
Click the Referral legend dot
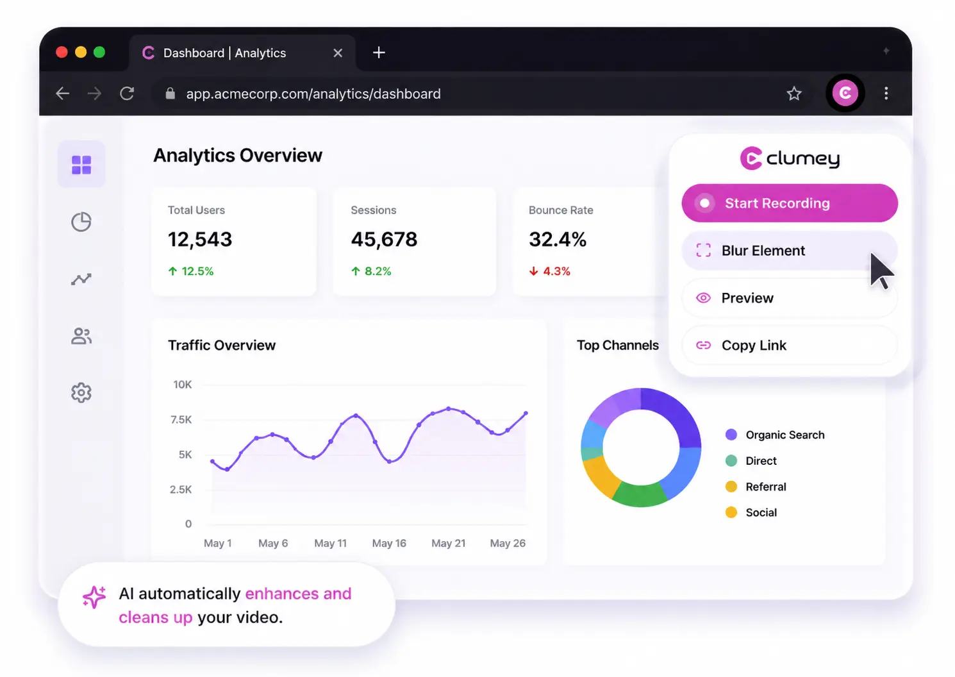tap(731, 487)
